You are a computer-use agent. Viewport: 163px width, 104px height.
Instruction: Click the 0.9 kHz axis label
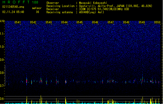2,60
